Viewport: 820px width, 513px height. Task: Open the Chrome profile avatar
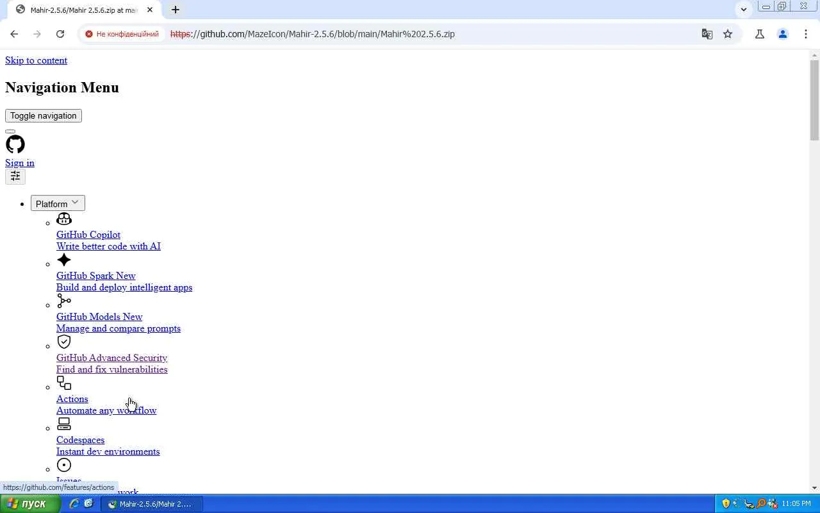coord(783,34)
